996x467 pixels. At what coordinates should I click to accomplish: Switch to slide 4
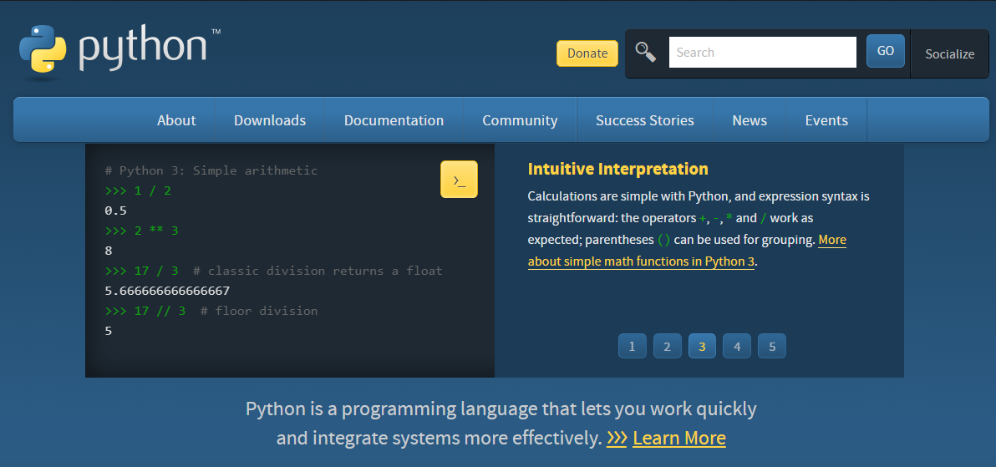tap(737, 346)
